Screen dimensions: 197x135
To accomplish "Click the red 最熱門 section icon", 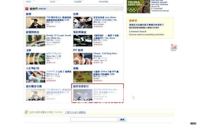I will point(27,9).
